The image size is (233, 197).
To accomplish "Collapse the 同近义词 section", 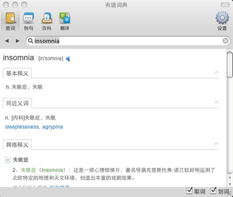I will tap(216, 102).
